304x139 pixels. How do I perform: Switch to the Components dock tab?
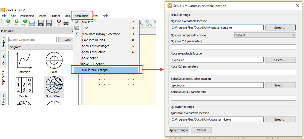[3, 79]
